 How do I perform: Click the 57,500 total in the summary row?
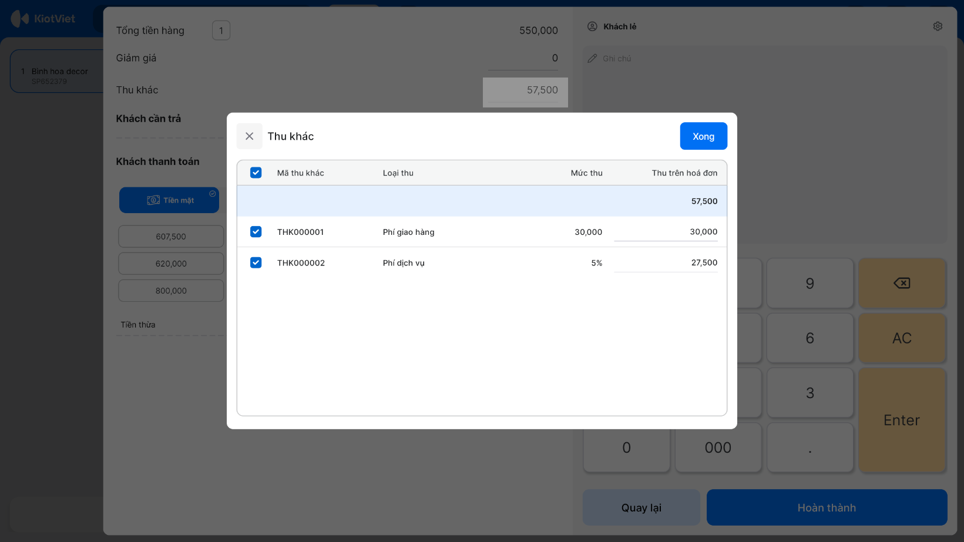tap(704, 201)
